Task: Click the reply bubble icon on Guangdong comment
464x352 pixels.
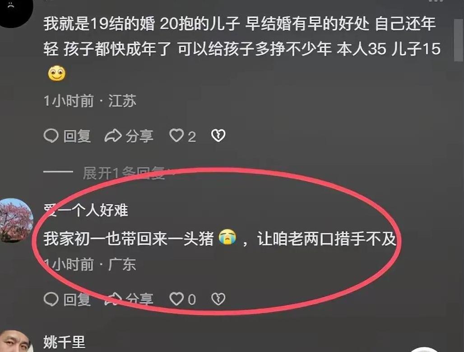Action: click(x=51, y=299)
